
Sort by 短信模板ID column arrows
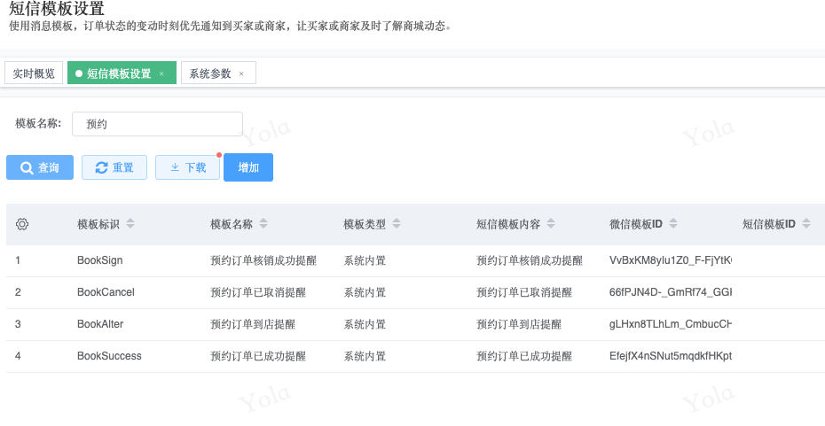(x=806, y=224)
